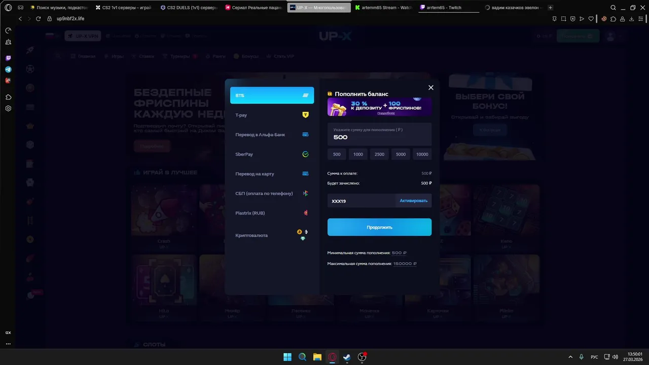Pick the 5000 preset amount

coord(401,154)
